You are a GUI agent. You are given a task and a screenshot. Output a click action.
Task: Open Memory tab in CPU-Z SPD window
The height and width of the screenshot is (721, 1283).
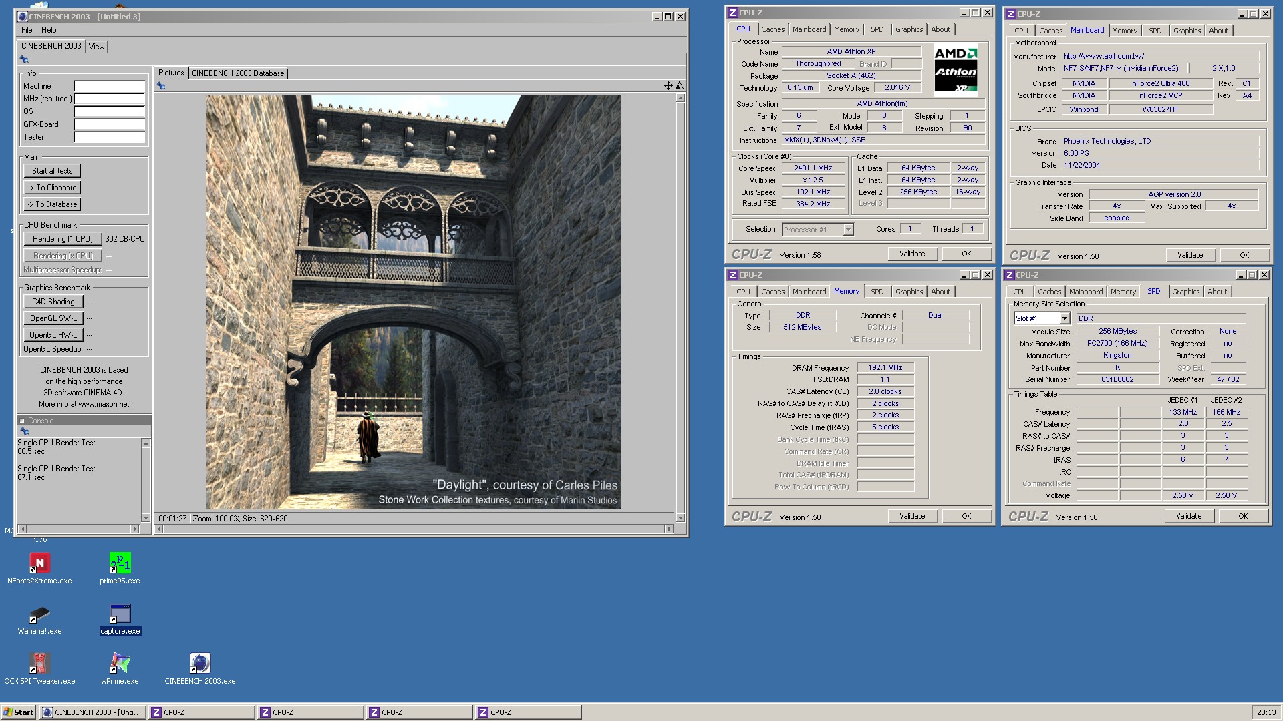[1123, 292]
